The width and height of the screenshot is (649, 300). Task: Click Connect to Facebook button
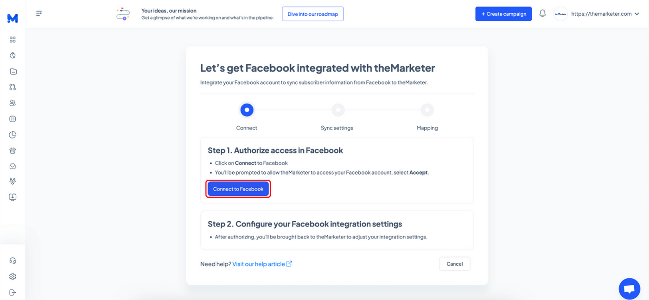pos(238,189)
